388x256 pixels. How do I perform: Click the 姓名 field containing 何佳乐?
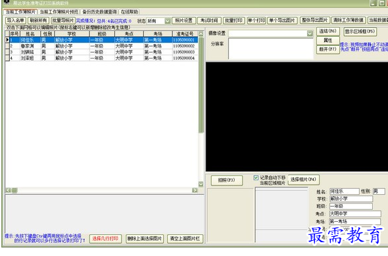(344, 192)
